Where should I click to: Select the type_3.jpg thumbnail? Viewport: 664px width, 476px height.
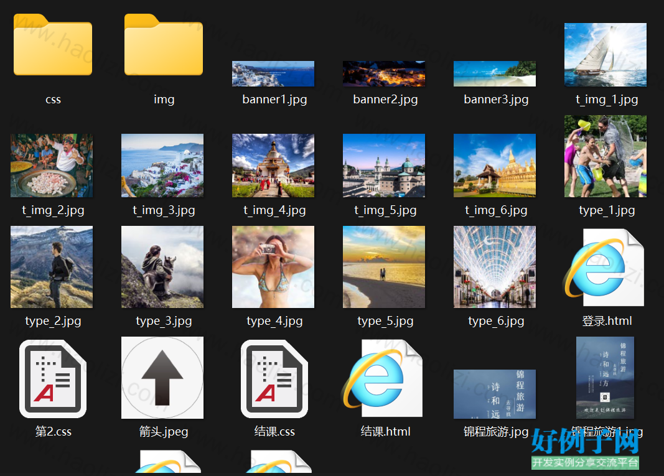(x=162, y=267)
